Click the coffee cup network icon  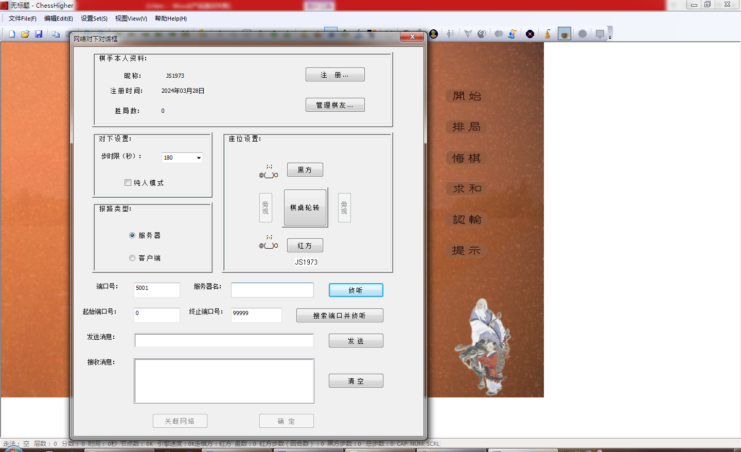tap(564, 34)
